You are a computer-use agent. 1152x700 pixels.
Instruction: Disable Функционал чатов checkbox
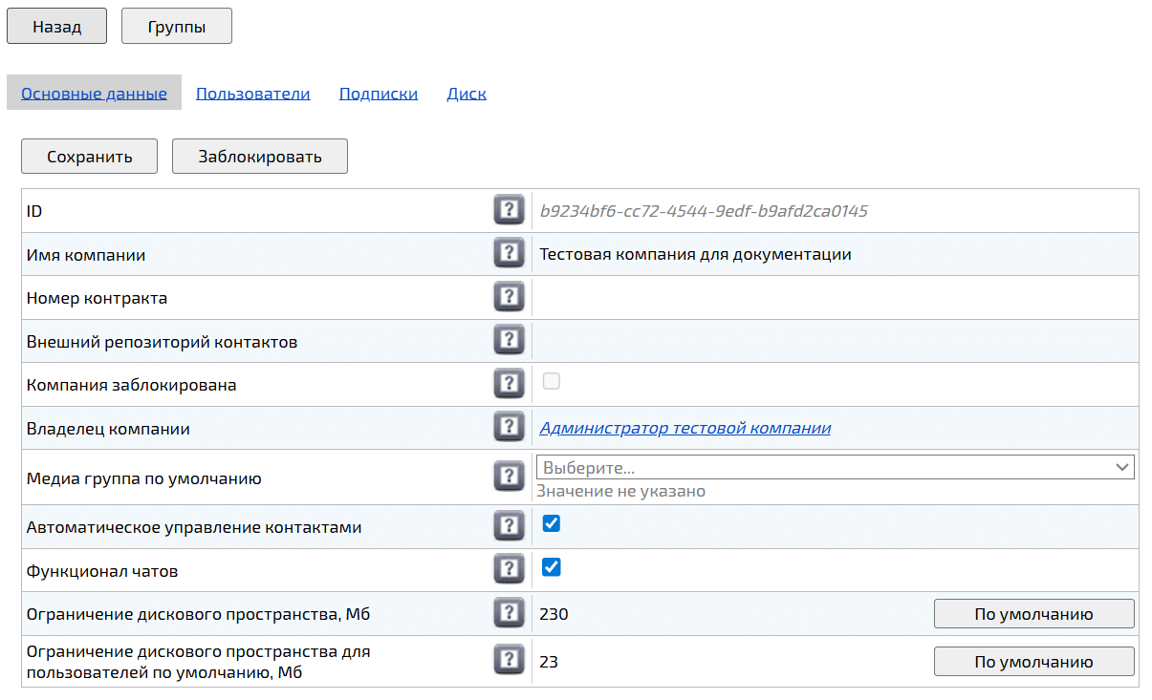point(552,568)
